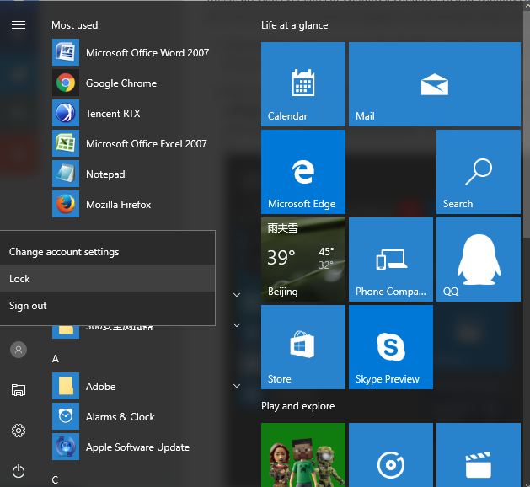Open the Calendar tile
The image size is (530, 487).
point(303,84)
